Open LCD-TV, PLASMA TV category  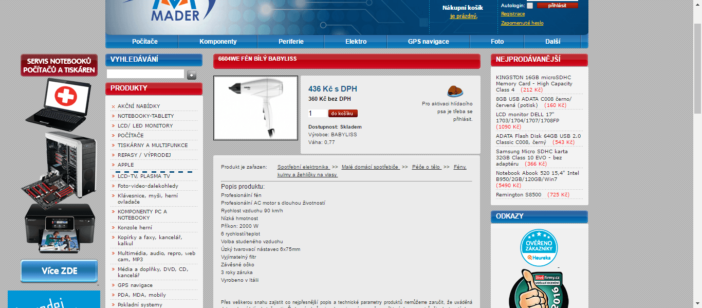(144, 176)
